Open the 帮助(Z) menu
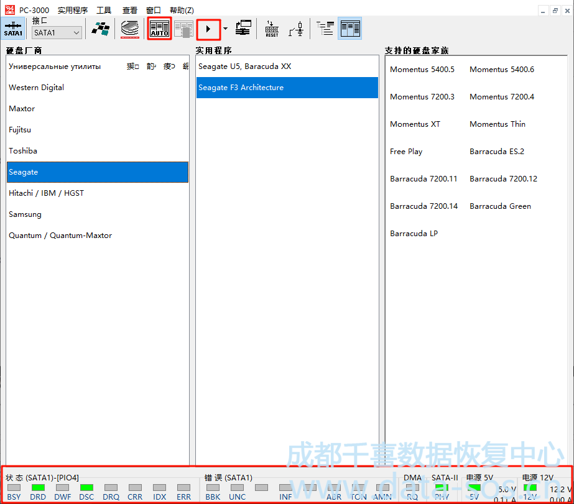 click(182, 11)
